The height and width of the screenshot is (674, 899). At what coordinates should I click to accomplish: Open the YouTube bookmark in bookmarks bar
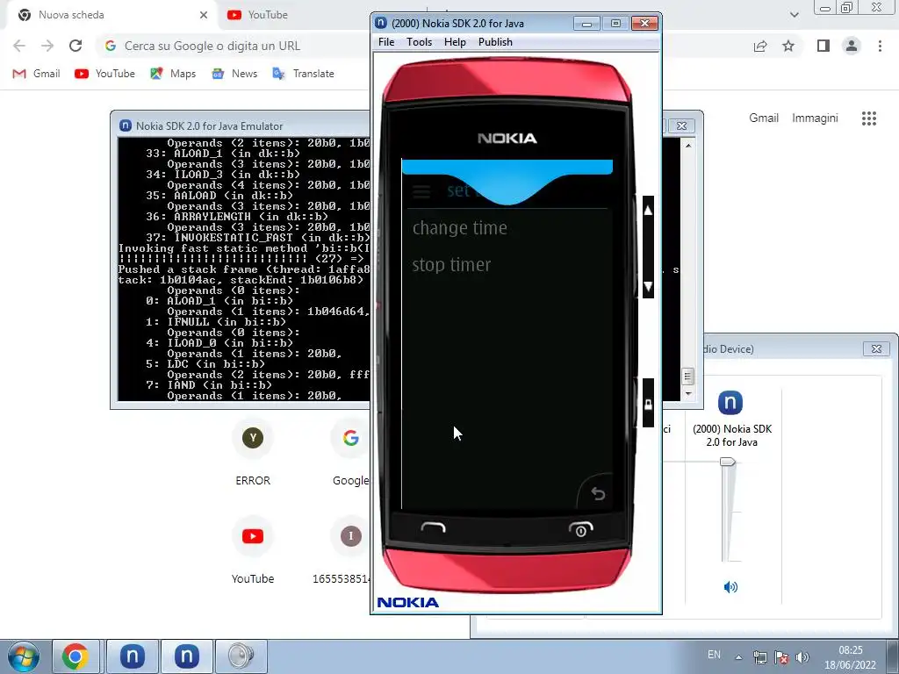pyautogui.click(x=105, y=74)
